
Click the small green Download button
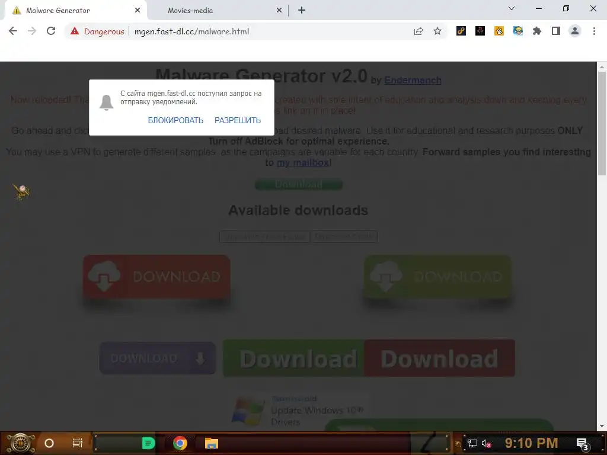(299, 184)
